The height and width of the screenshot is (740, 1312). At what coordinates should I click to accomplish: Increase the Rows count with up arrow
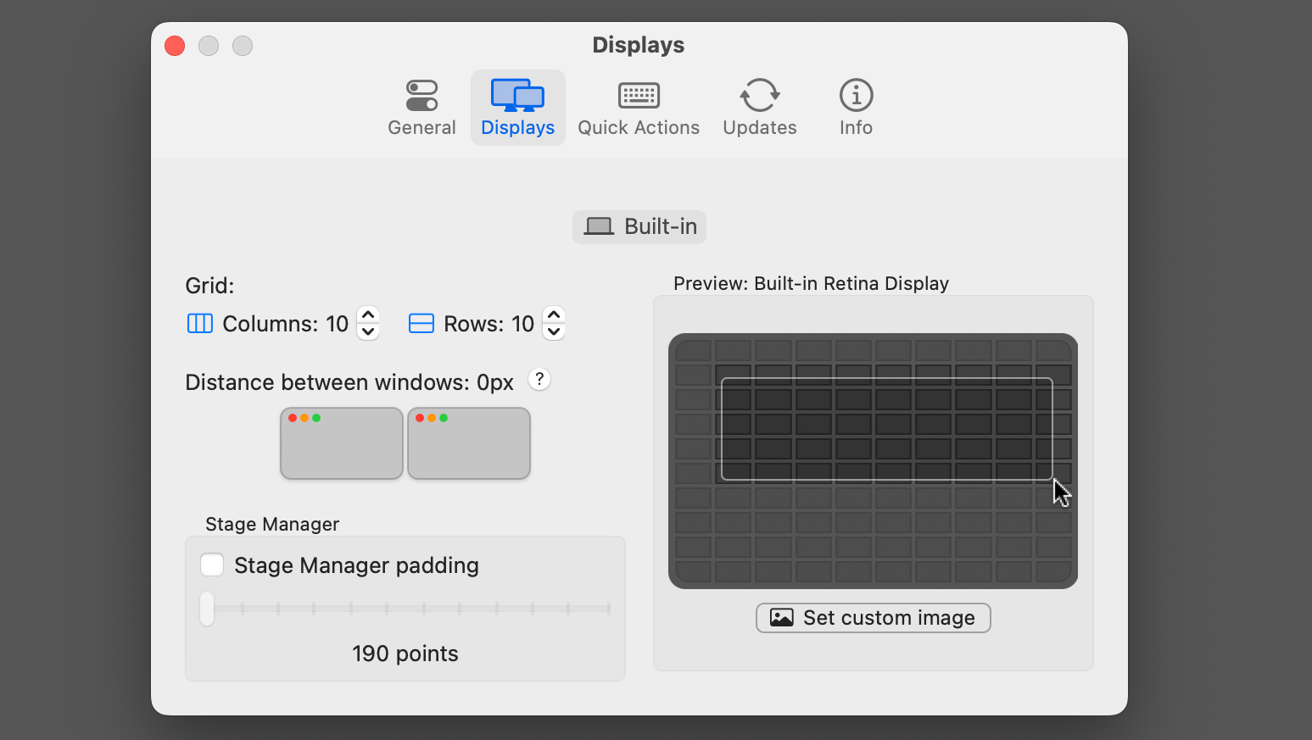click(554, 314)
